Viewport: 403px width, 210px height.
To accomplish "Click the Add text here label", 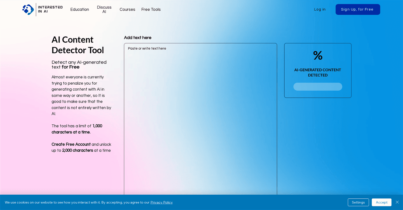I will click(138, 38).
